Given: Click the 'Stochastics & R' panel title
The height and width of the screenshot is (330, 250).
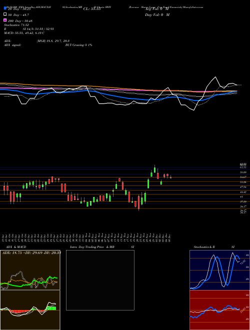Looking at the screenshot, I should pyautogui.click(x=204, y=247).
